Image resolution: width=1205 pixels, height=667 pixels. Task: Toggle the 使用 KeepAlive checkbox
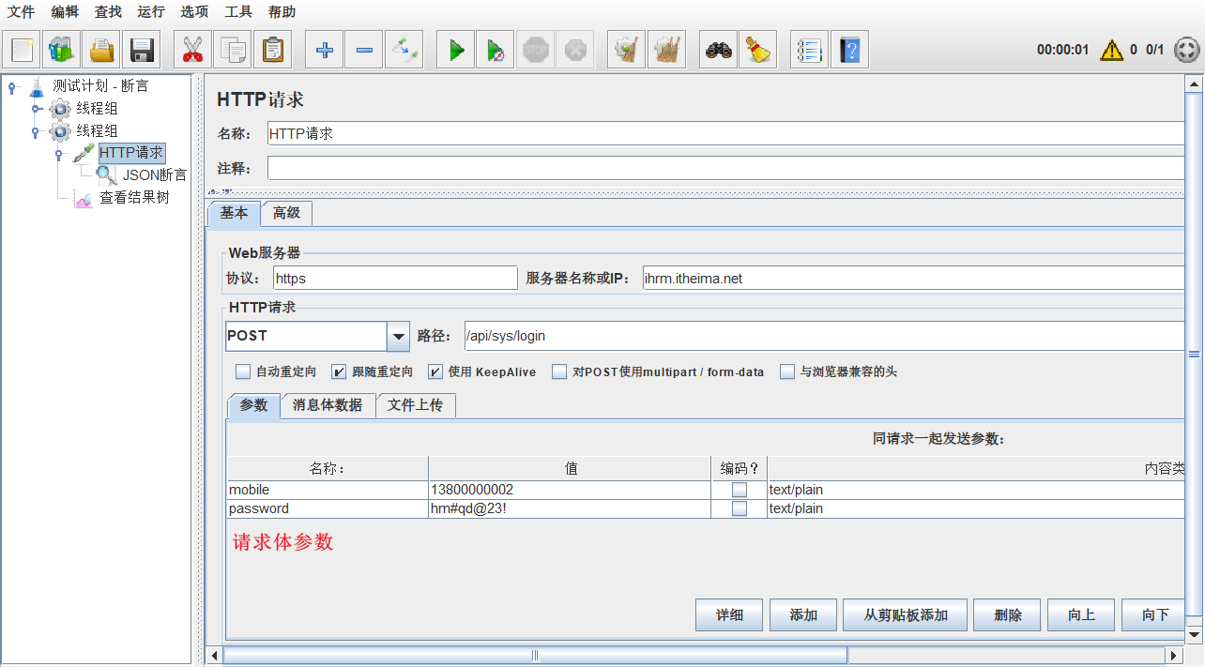435,371
